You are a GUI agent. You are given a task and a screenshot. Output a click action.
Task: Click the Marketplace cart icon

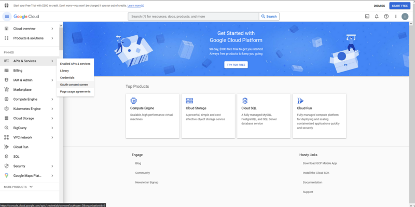[7, 89]
